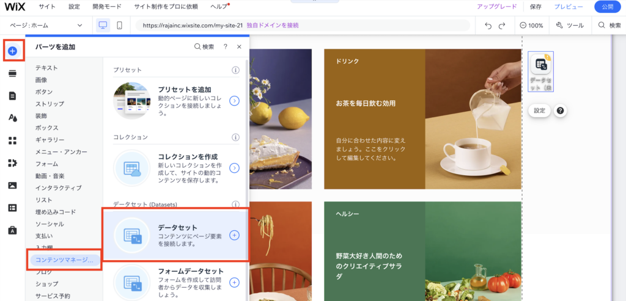Screen dimensions: 626x301
Task: Switch to mobile view icon
Action: click(119, 25)
